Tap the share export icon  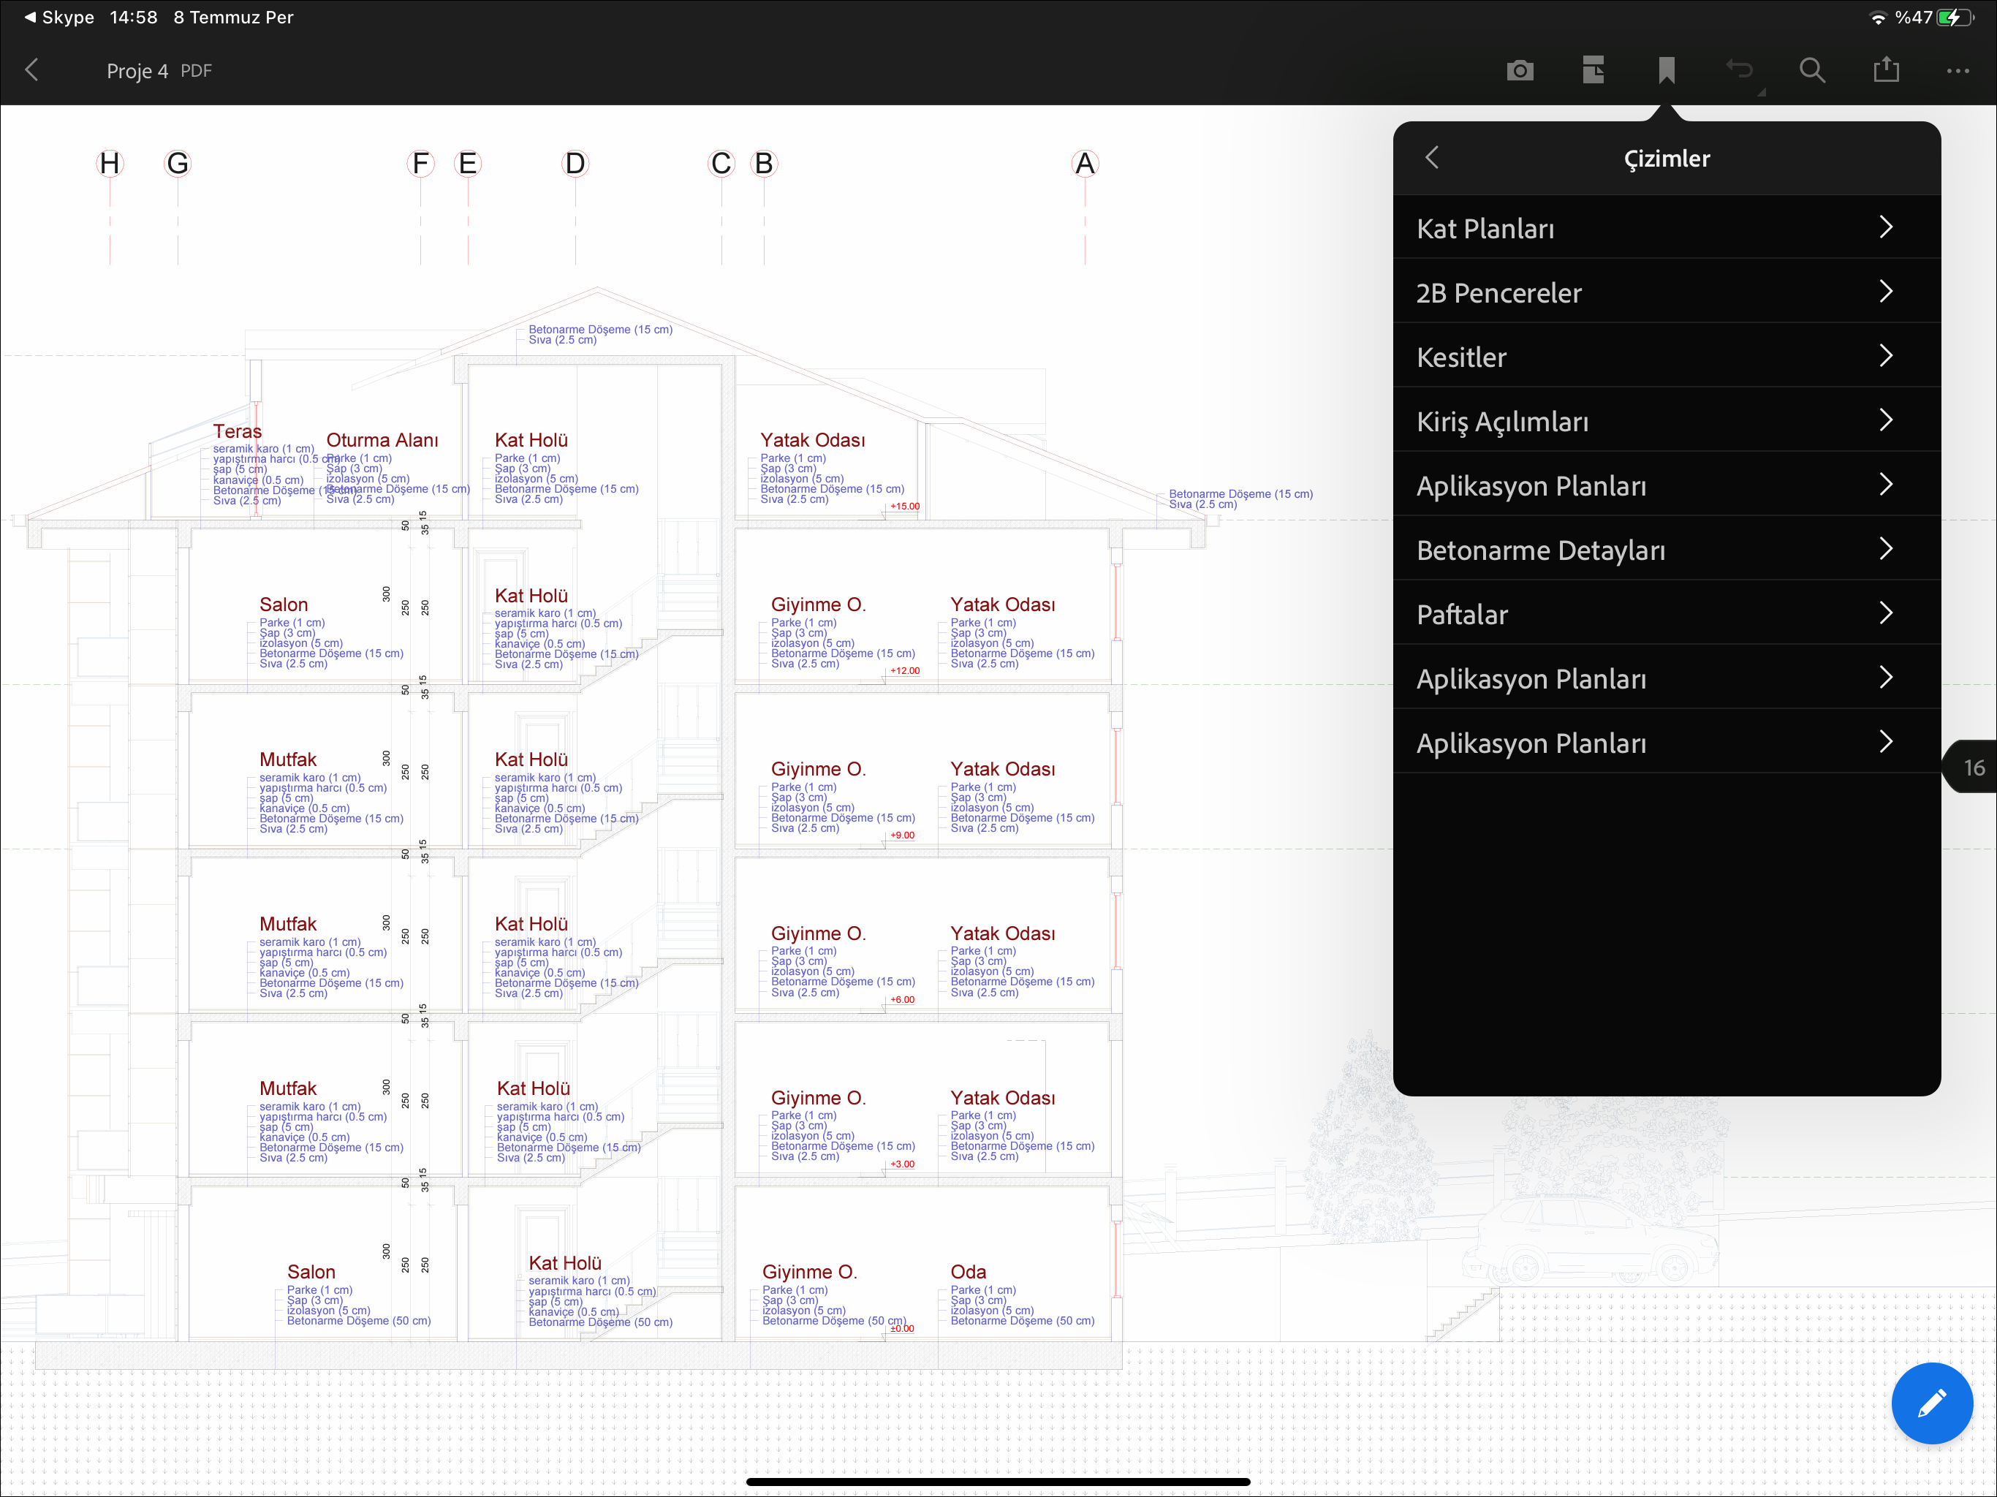click(1886, 70)
